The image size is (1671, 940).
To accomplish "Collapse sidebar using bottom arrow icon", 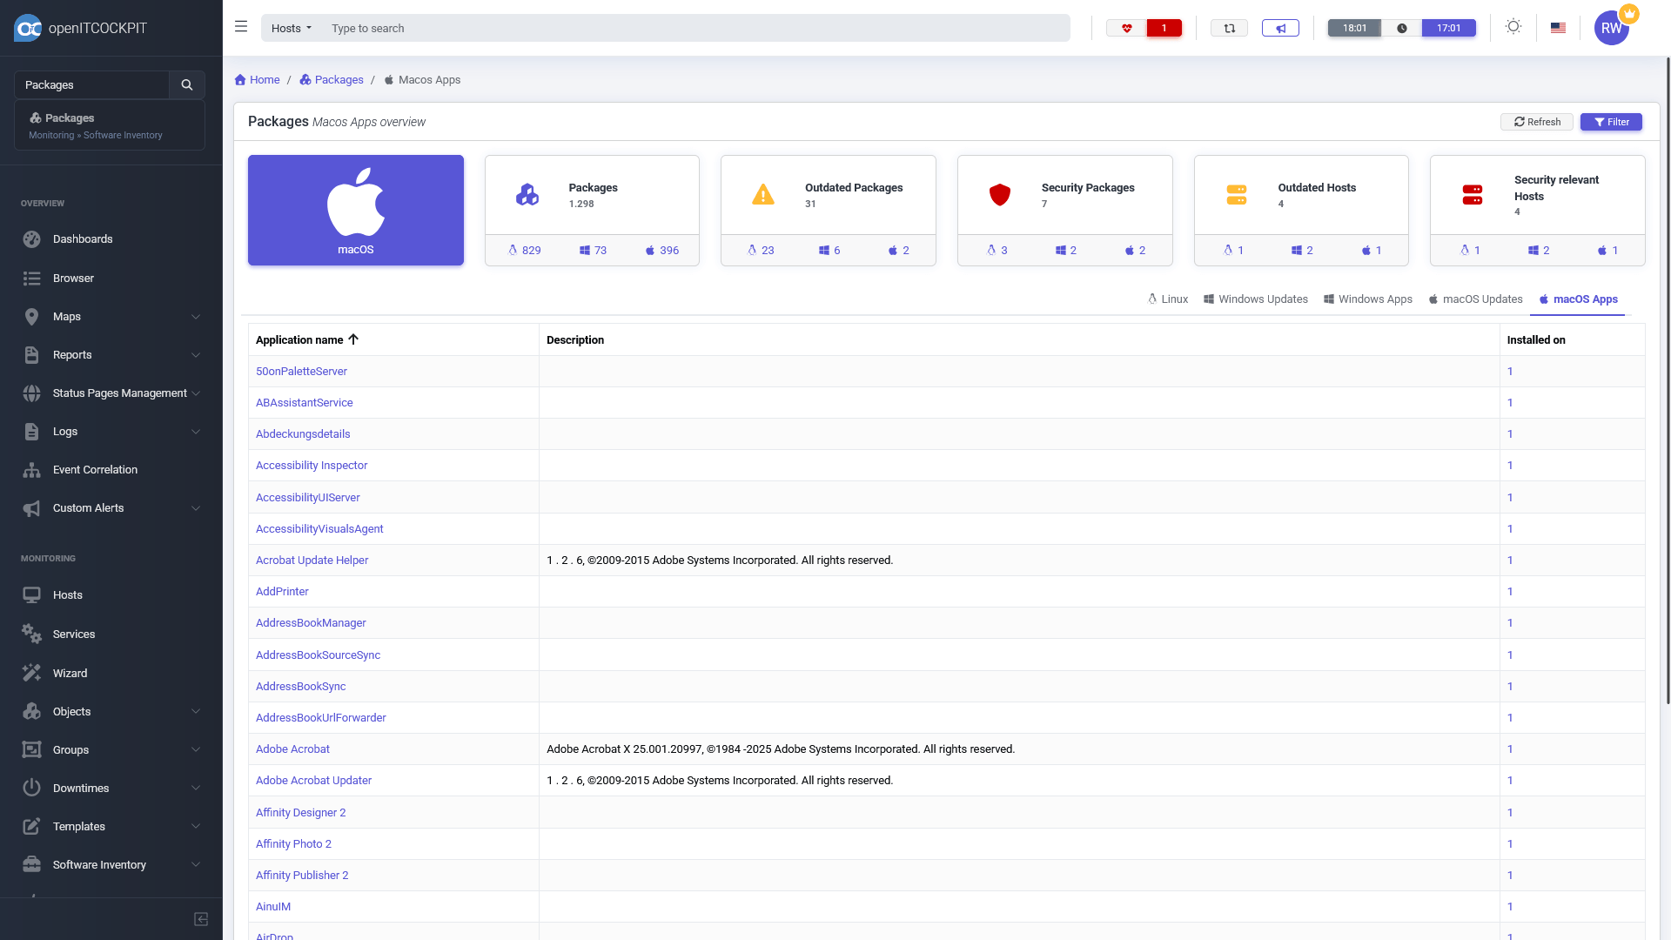I will pos(201,919).
